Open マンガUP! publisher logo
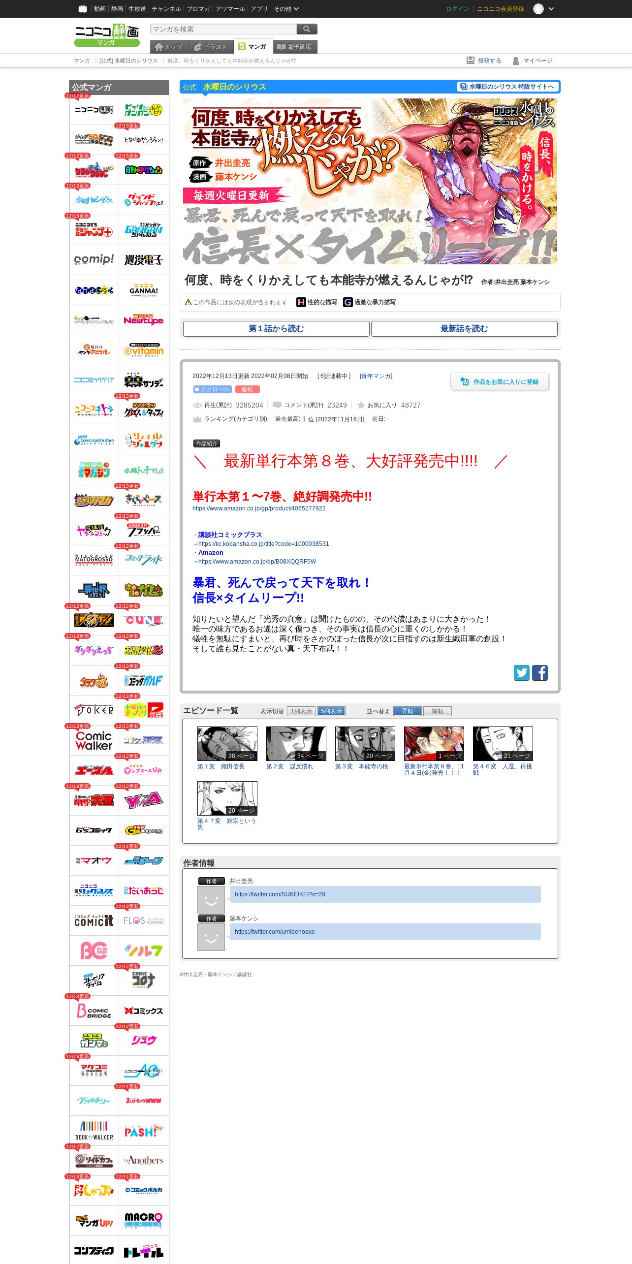The width and height of the screenshot is (632, 1264). tap(94, 1221)
